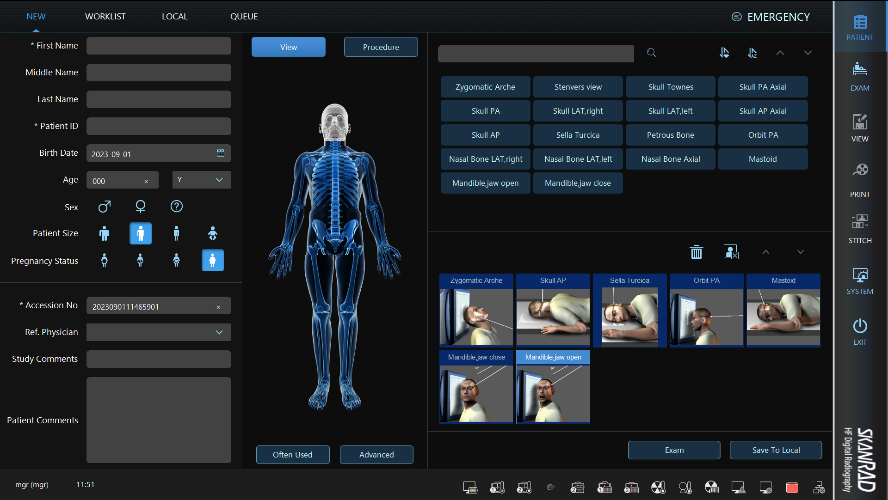Select the male sex option
The image size is (888, 500).
tap(105, 207)
